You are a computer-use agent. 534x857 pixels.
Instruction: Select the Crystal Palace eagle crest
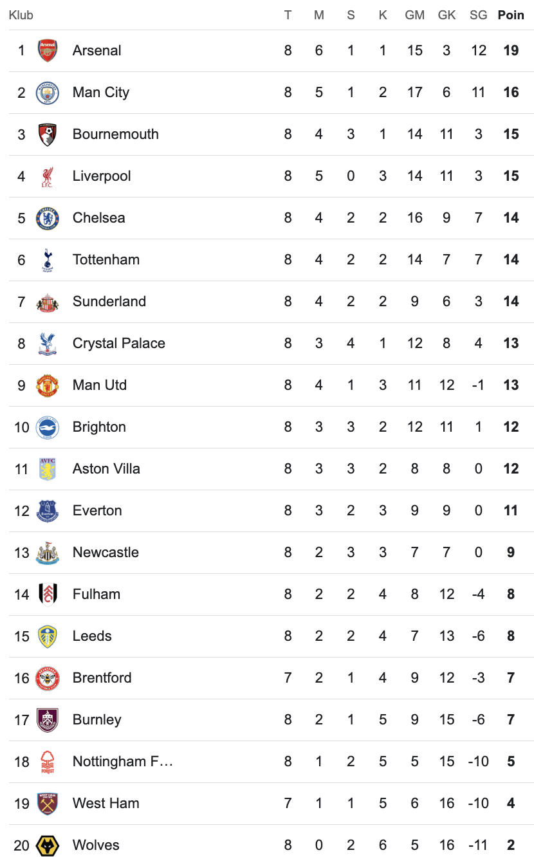tap(48, 344)
